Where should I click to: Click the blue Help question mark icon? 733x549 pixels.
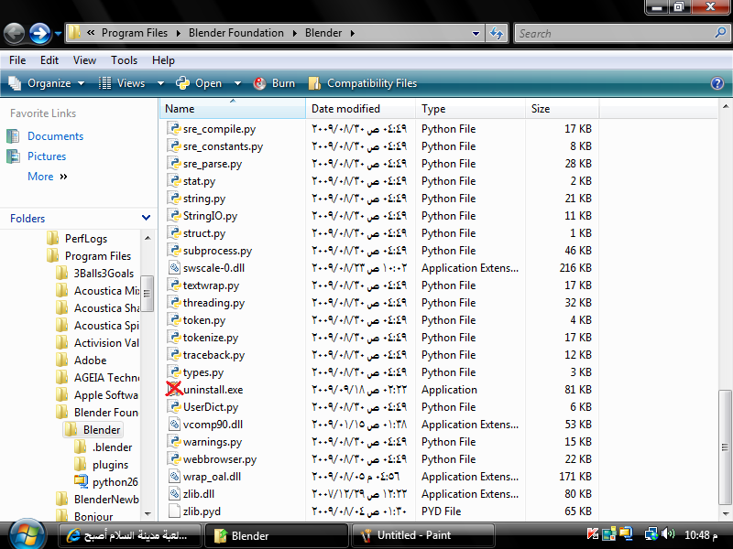(x=717, y=83)
